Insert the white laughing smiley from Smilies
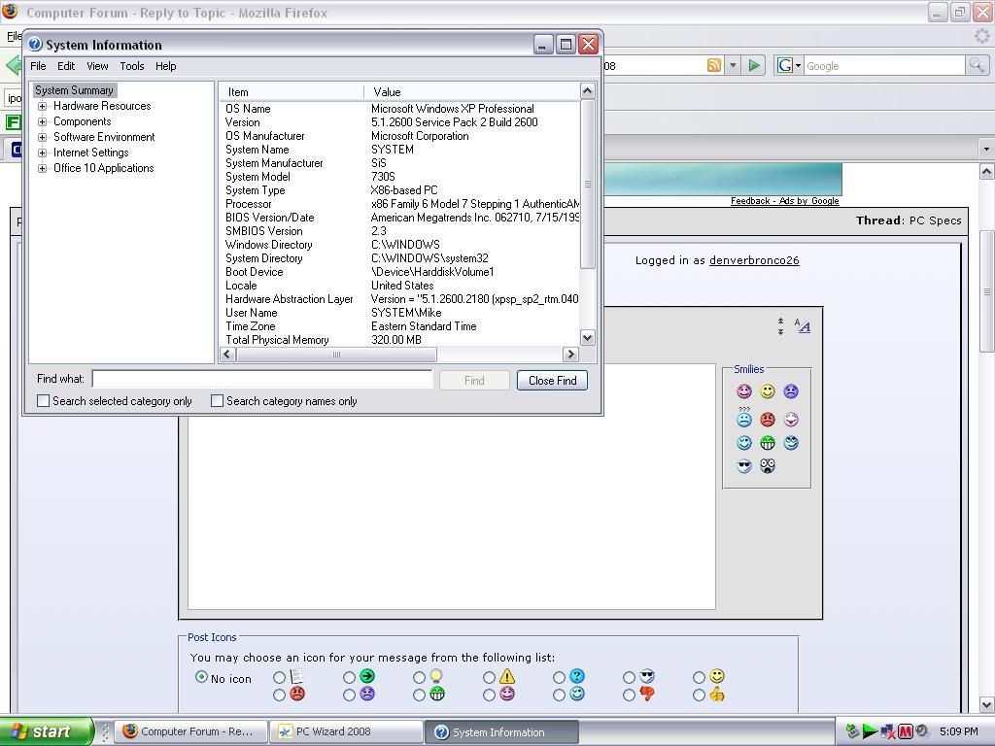Screen dimensions: 995x746 click(x=791, y=420)
